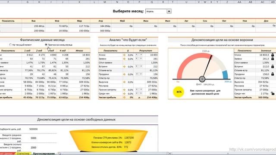276x155 pixels.
Task: Click the Янв month header
Action: 34,21
